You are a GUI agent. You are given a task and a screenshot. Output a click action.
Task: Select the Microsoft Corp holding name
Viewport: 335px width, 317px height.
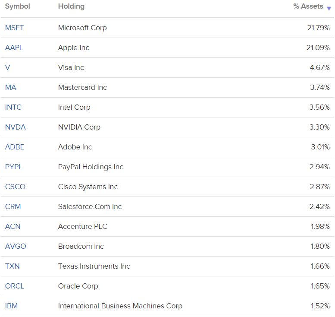click(82, 28)
